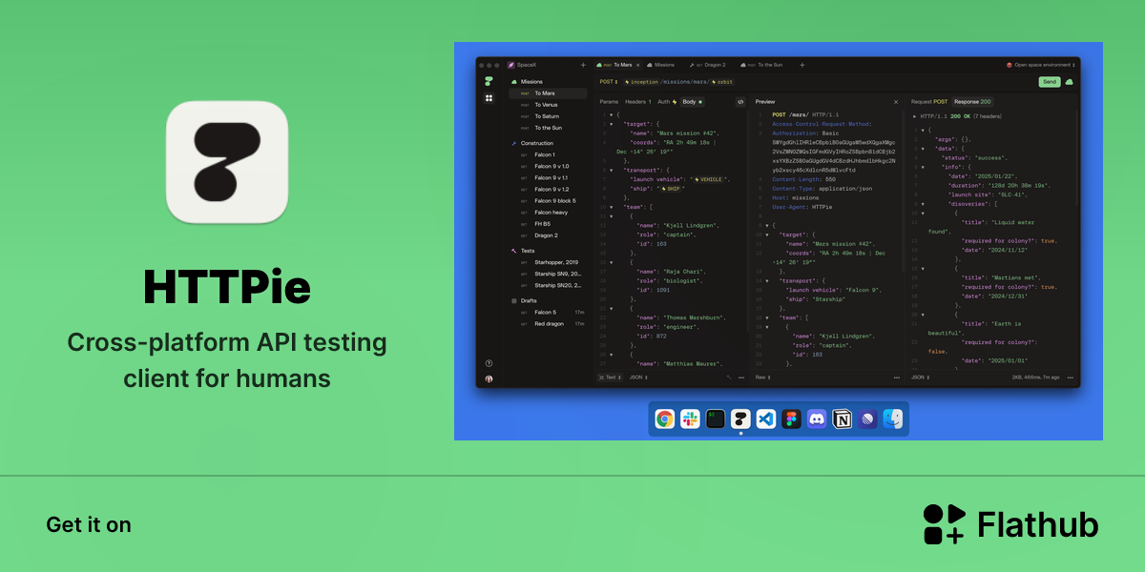Open the help icon in the sidebar
Image resolution: width=1145 pixels, height=572 pixels.
(489, 363)
